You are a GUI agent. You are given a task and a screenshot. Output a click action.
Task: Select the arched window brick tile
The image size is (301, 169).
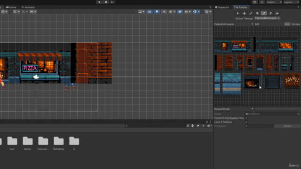[x=250, y=62]
